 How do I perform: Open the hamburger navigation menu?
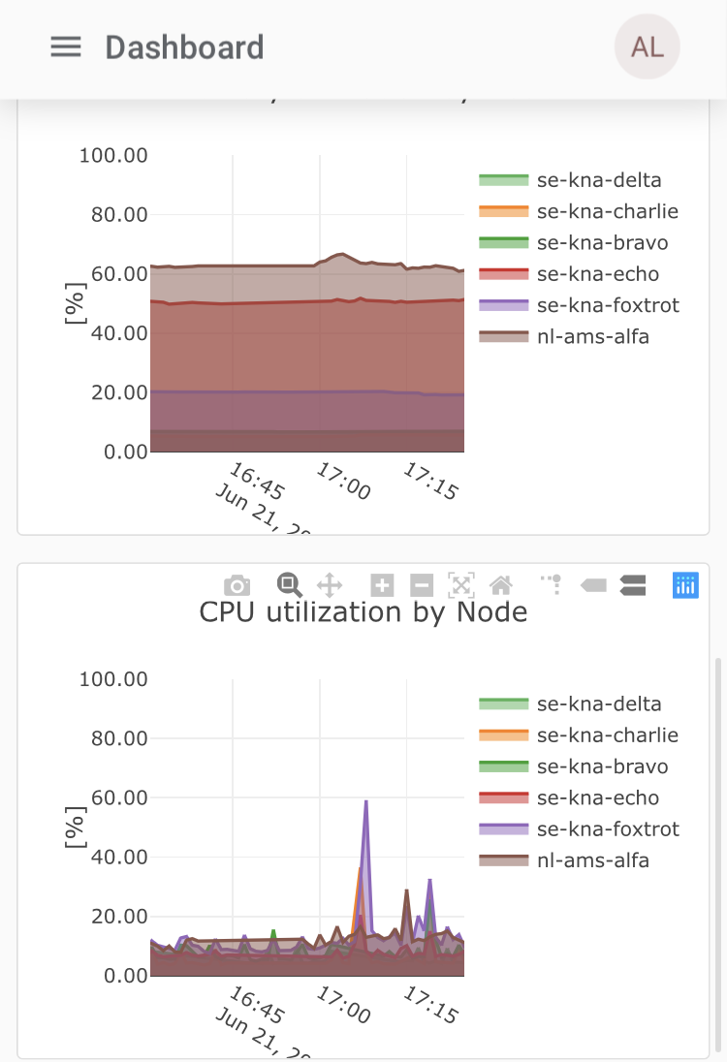65,47
